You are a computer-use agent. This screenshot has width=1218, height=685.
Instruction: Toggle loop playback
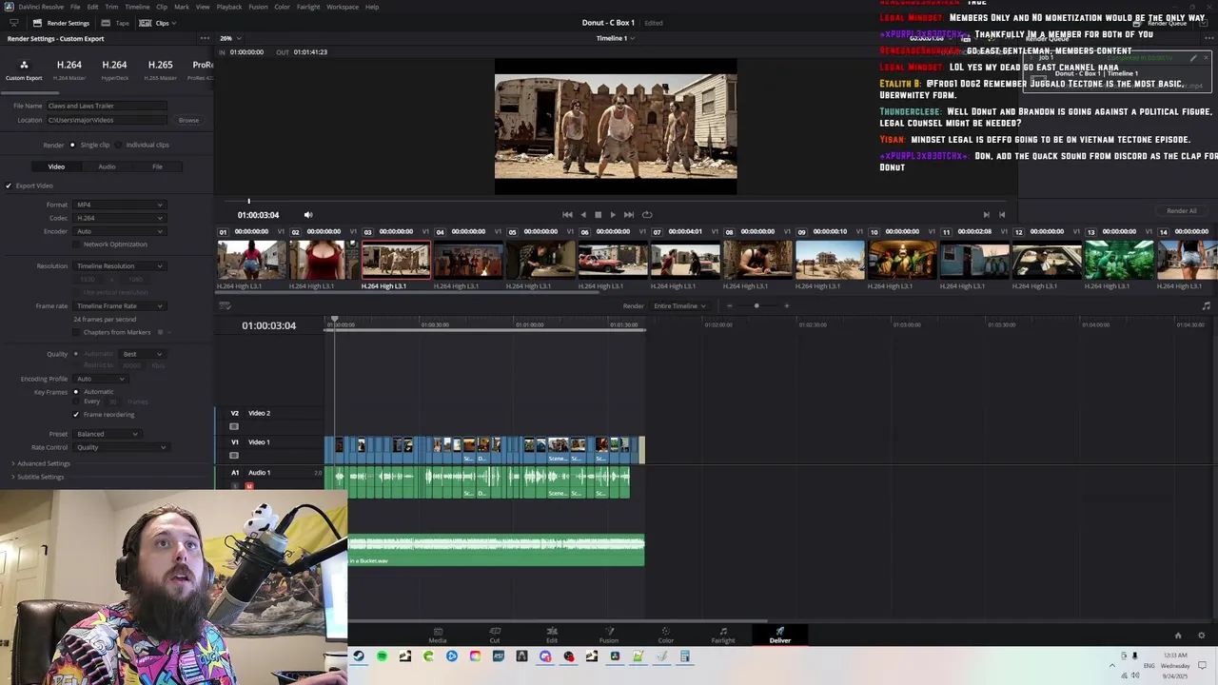[x=647, y=215]
